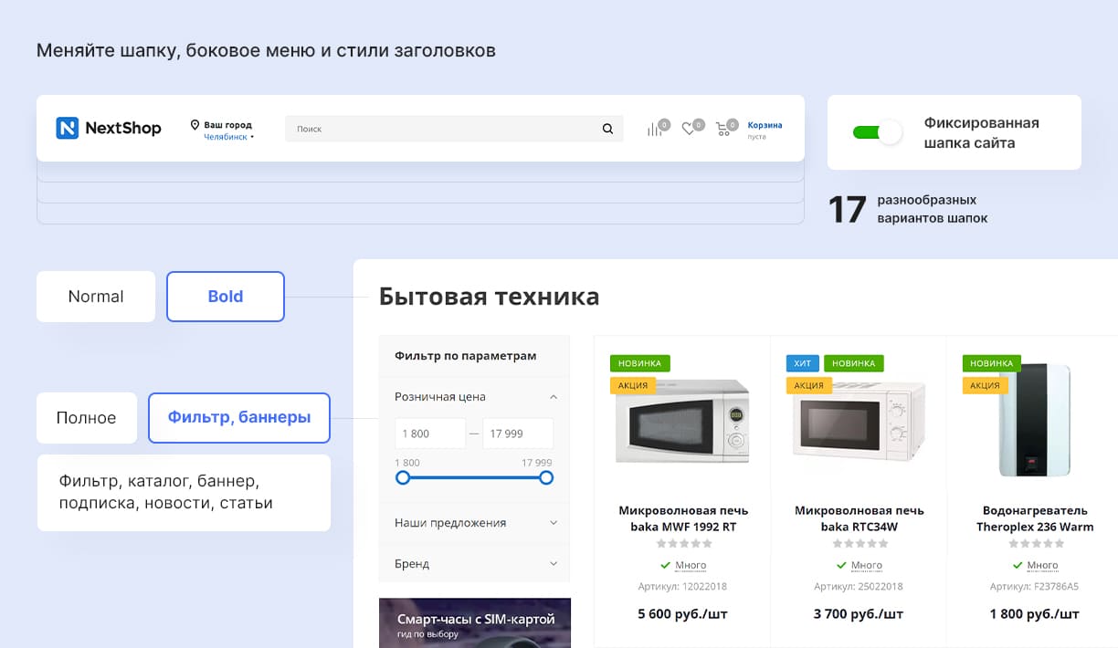Collapse the Розничная цена filter section
The height and width of the screenshot is (648, 1118).
552,397
